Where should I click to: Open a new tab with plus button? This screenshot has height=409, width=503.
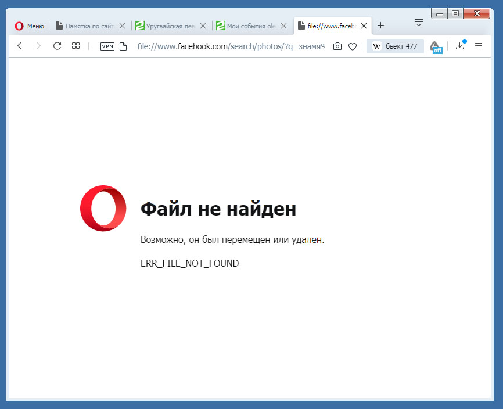381,26
